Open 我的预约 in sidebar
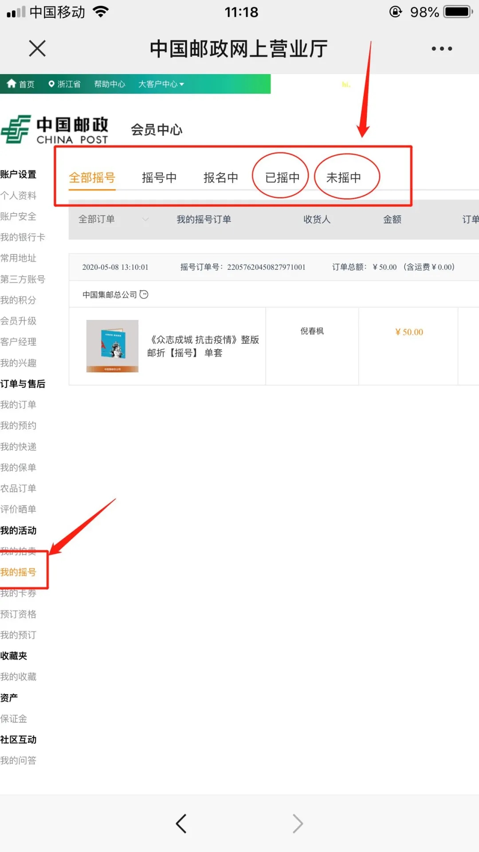479x852 pixels. coord(18,426)
